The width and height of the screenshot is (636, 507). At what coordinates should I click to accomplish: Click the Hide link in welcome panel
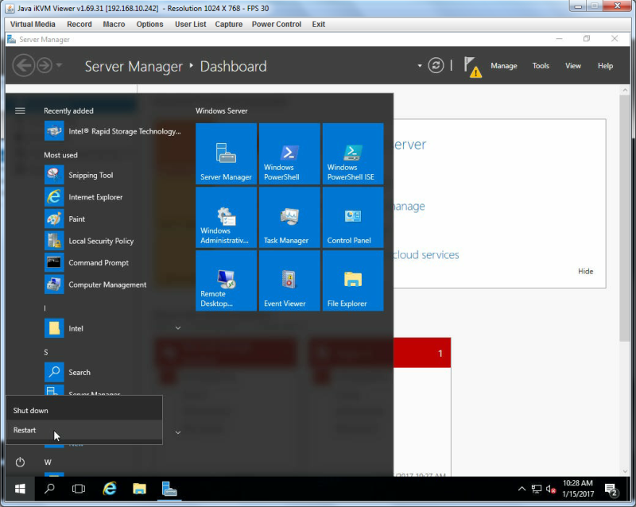[585, 271]
